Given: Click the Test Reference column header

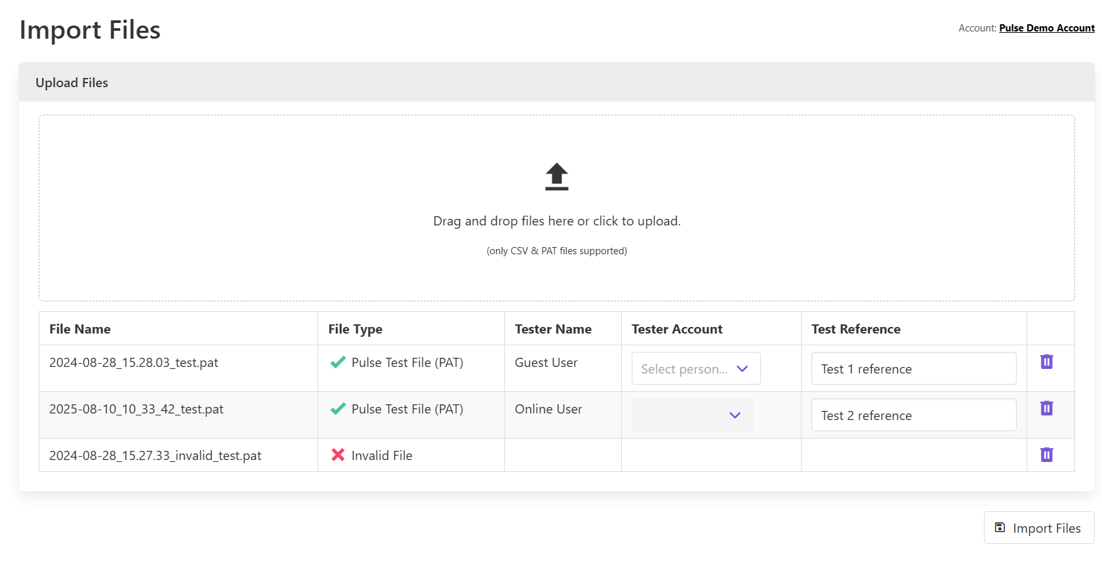Looking at the screenshot, I should [855, 329].
